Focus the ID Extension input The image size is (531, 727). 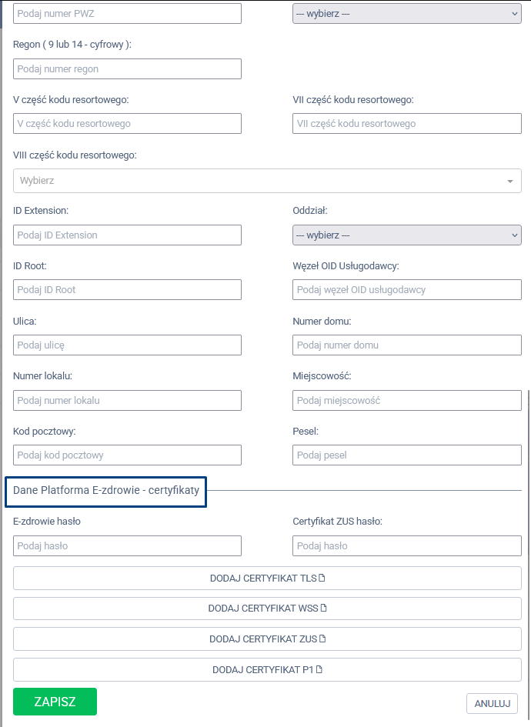click(x=127, y=235)
